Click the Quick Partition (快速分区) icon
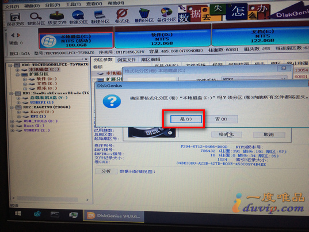This screenshot has height=232, width=309. click(78, 17)
